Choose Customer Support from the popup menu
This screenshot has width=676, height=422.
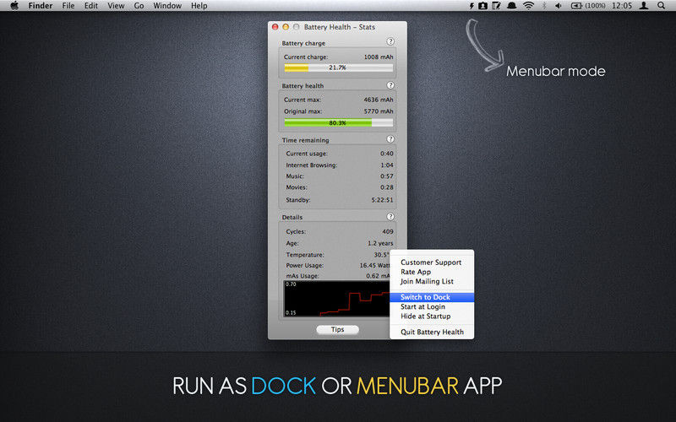point(432,262)
